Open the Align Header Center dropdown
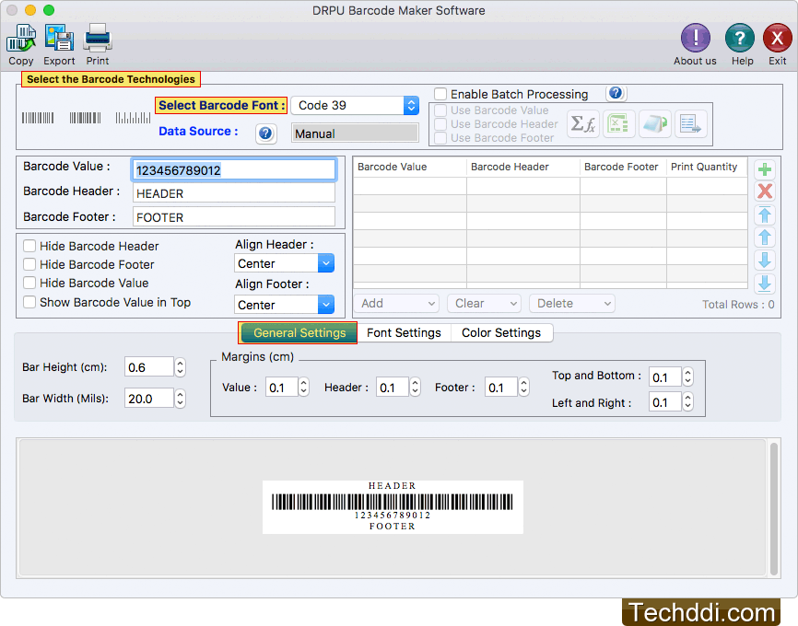The width and height of the screenshot is (798, 626). pos(285,263)
